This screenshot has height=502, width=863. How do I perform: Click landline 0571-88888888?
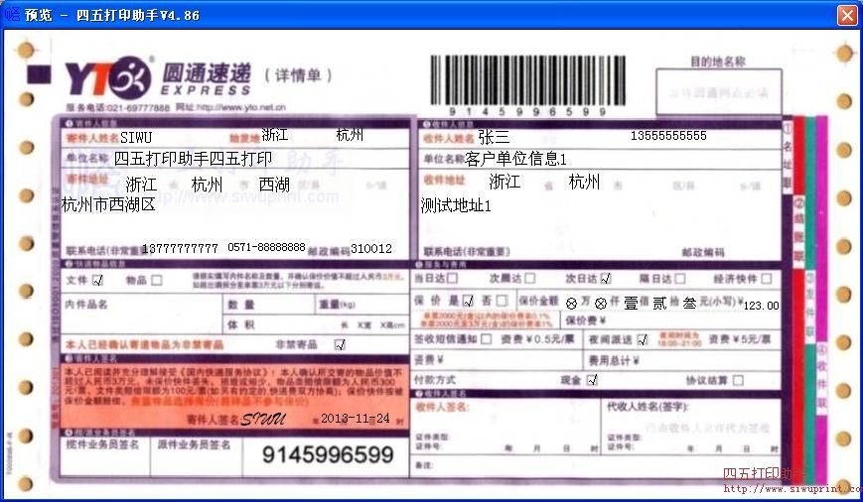(266, 247)
